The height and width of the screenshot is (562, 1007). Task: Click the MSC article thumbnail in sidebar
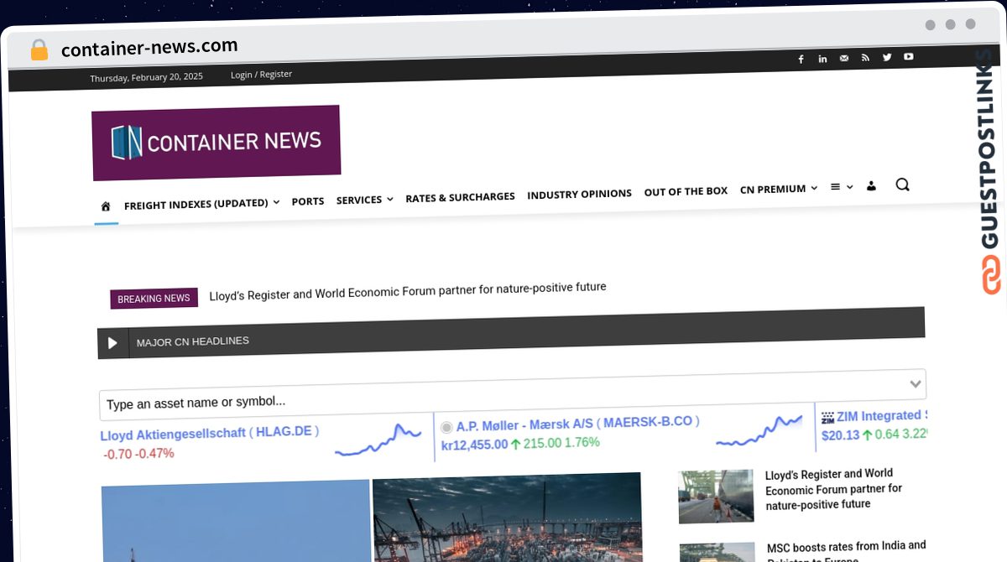(716, 553)
